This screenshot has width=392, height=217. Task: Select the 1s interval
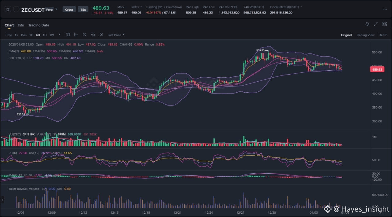[16, 35]
